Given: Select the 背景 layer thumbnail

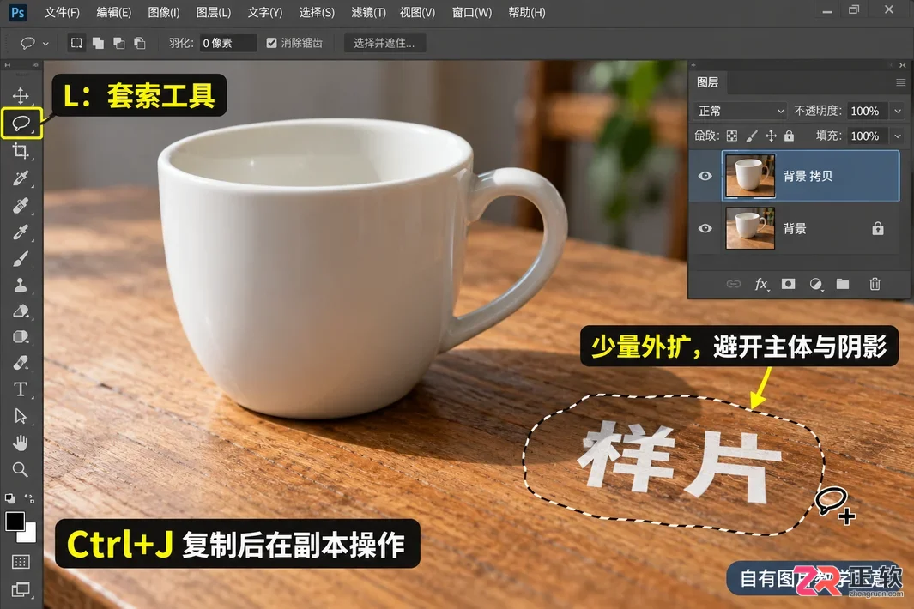Looking at the screenshot, I should tap(749, 228).
